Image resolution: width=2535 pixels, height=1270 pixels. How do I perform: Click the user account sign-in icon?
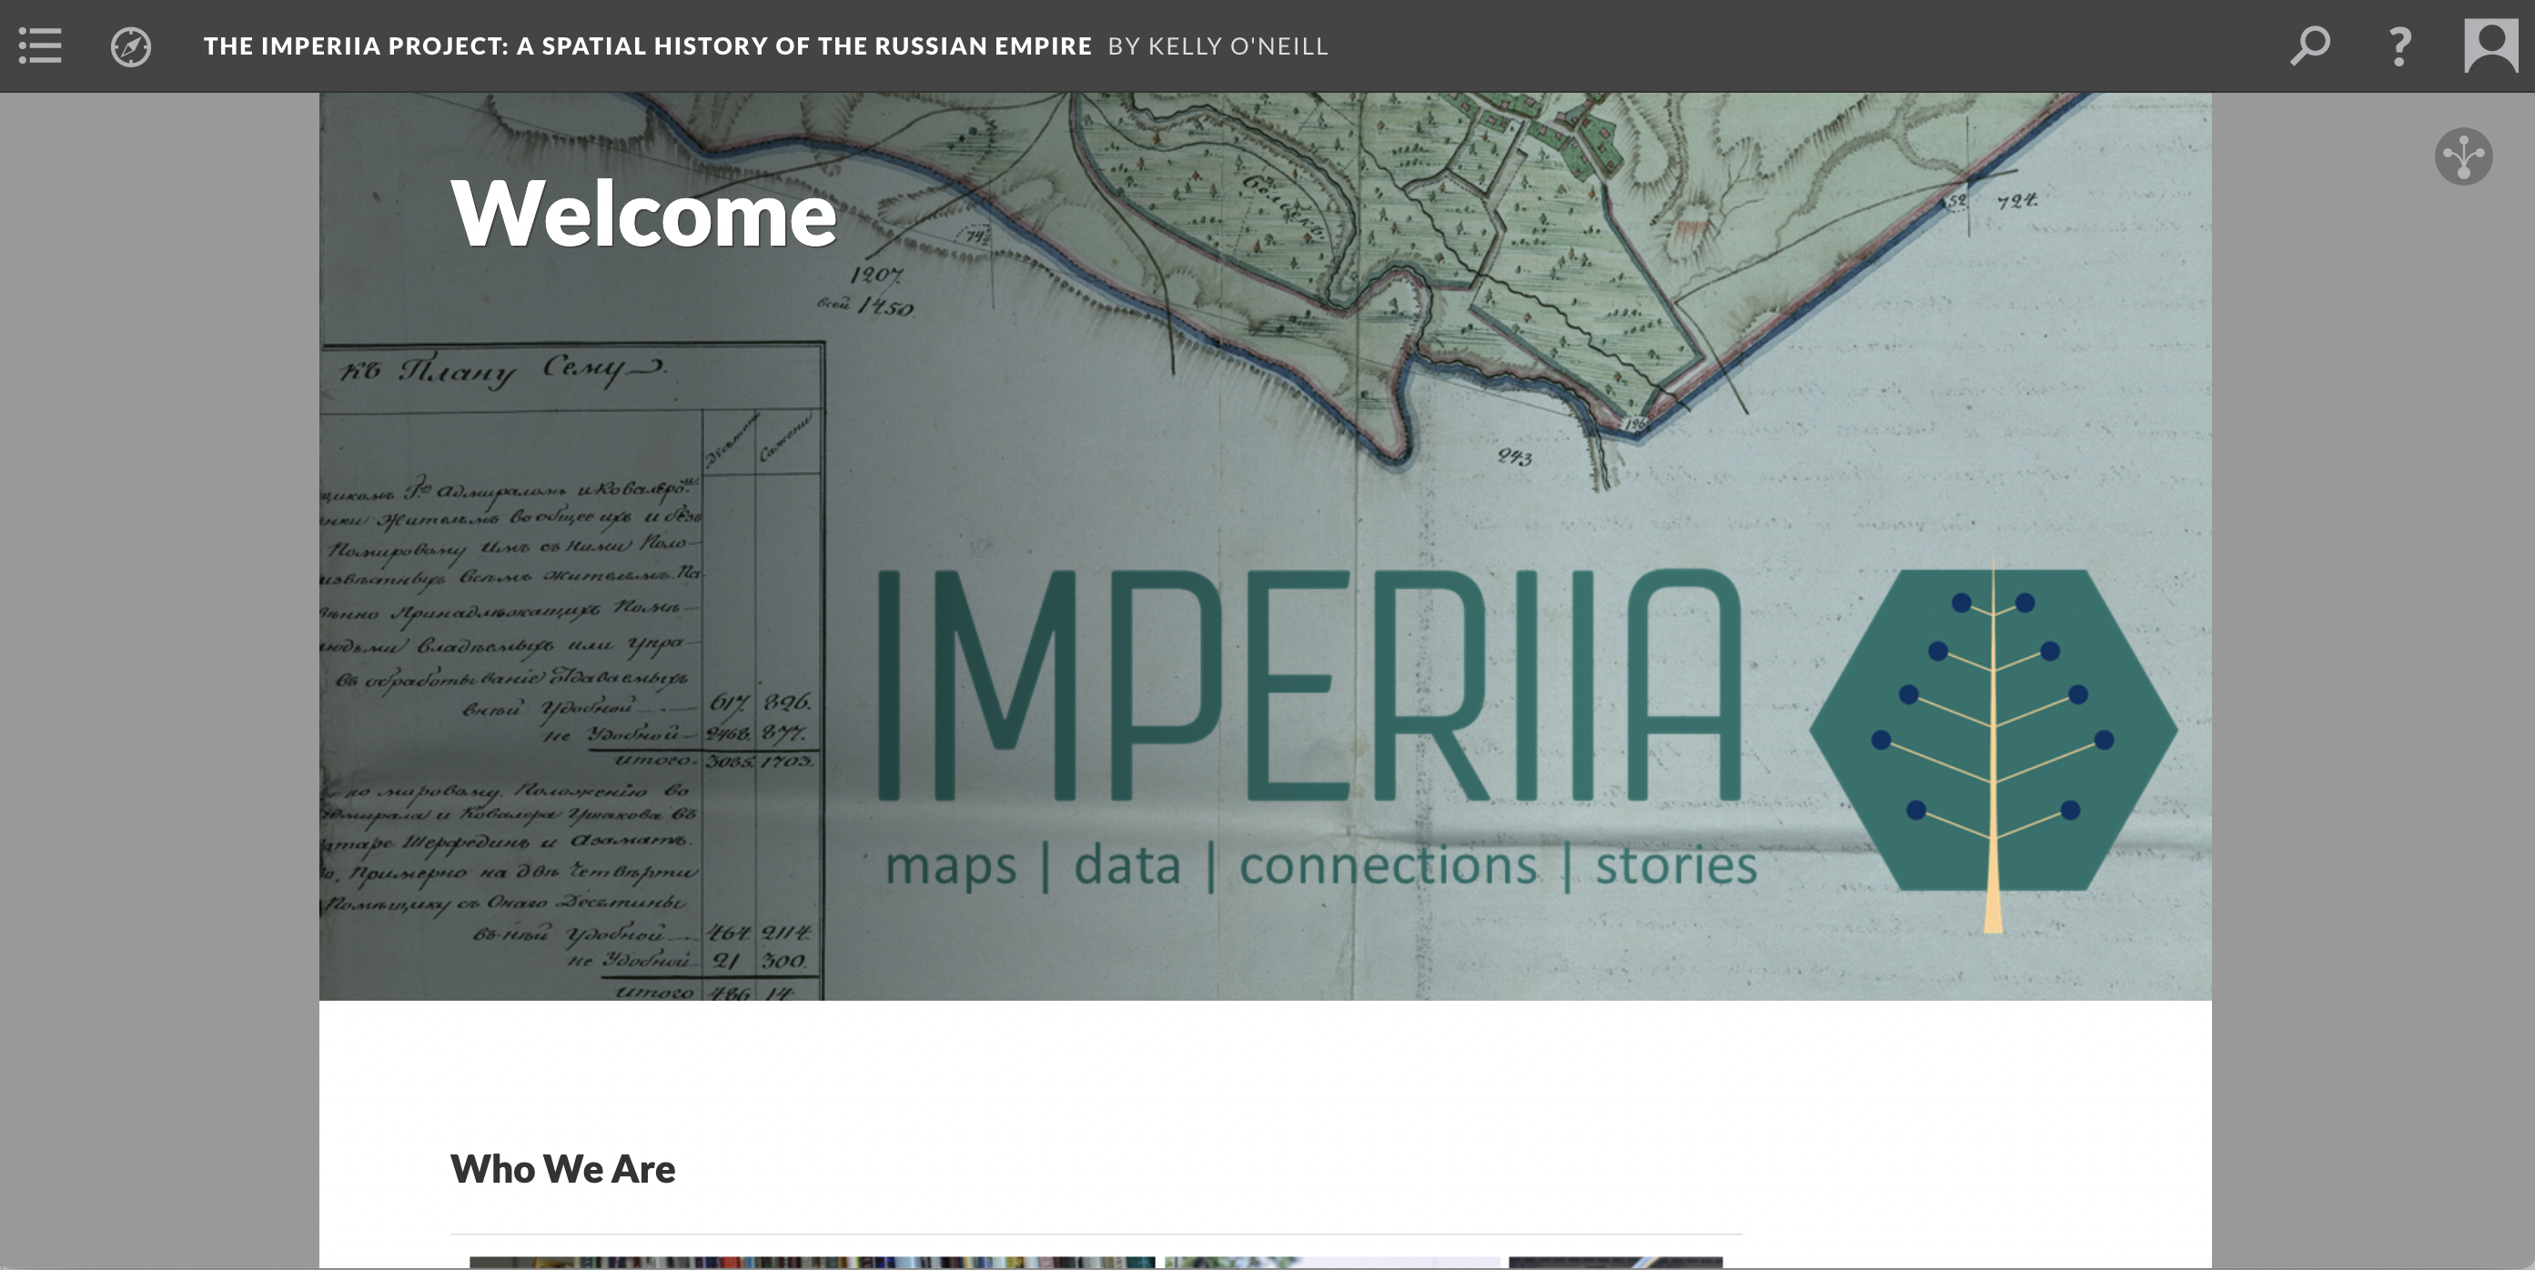pos(2490,46)
